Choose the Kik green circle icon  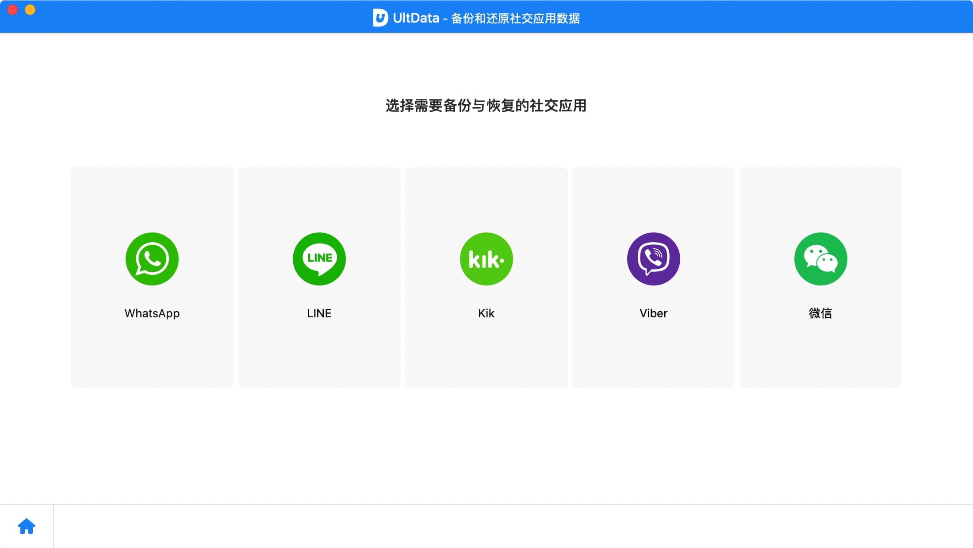tap(486, 259)
